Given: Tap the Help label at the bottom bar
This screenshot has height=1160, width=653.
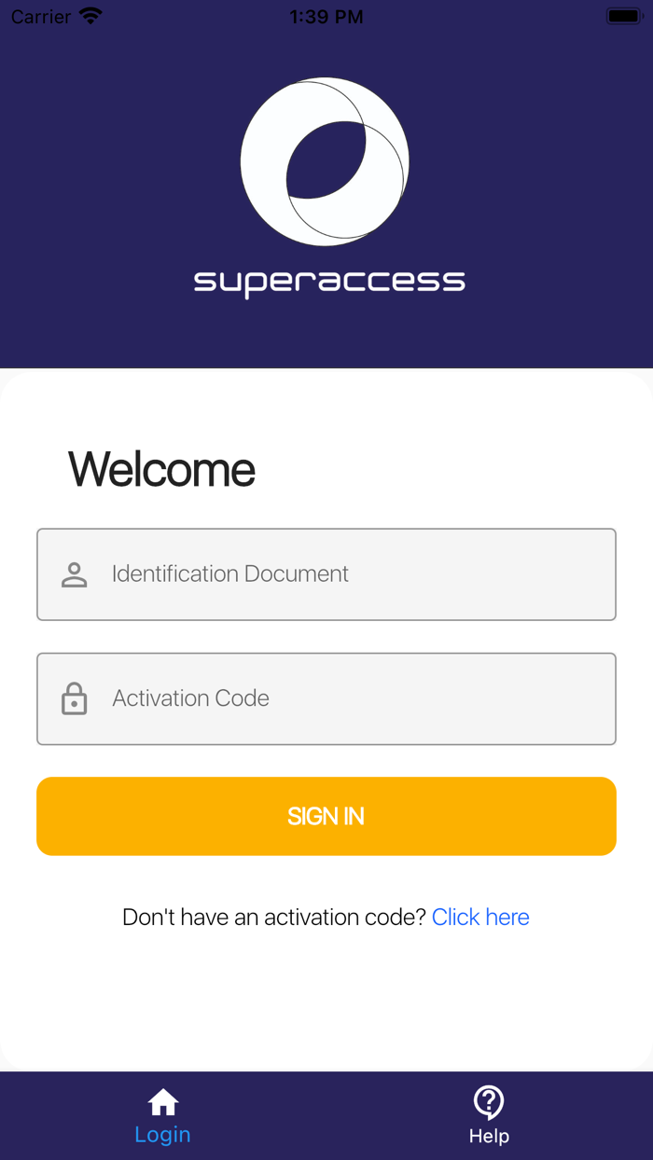Looking at the screenshot, I should pos(489,1135).
